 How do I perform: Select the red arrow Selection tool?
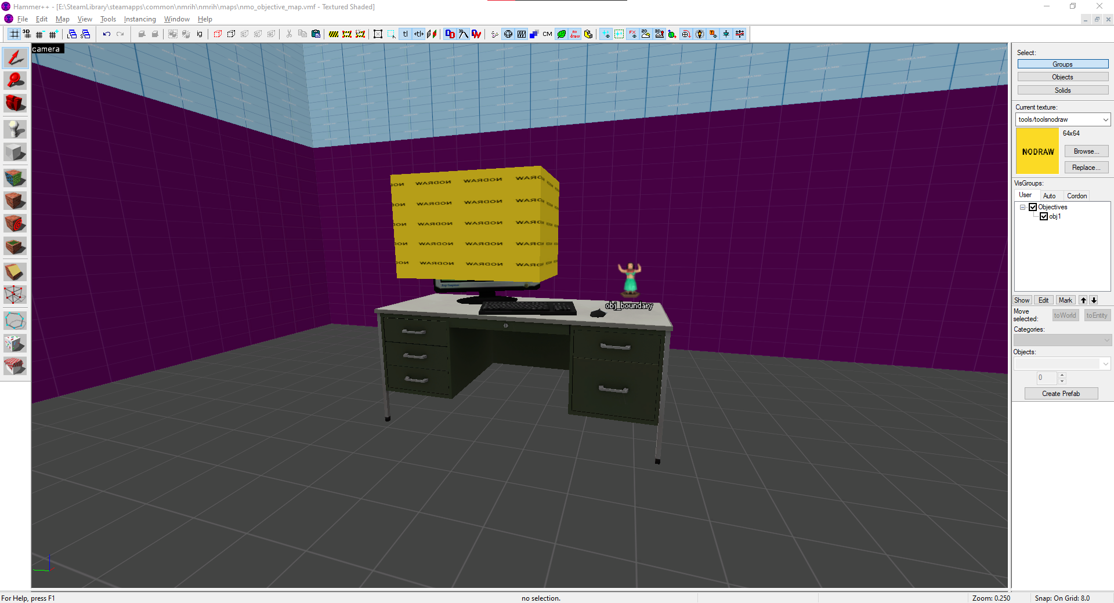click(15, 57)
